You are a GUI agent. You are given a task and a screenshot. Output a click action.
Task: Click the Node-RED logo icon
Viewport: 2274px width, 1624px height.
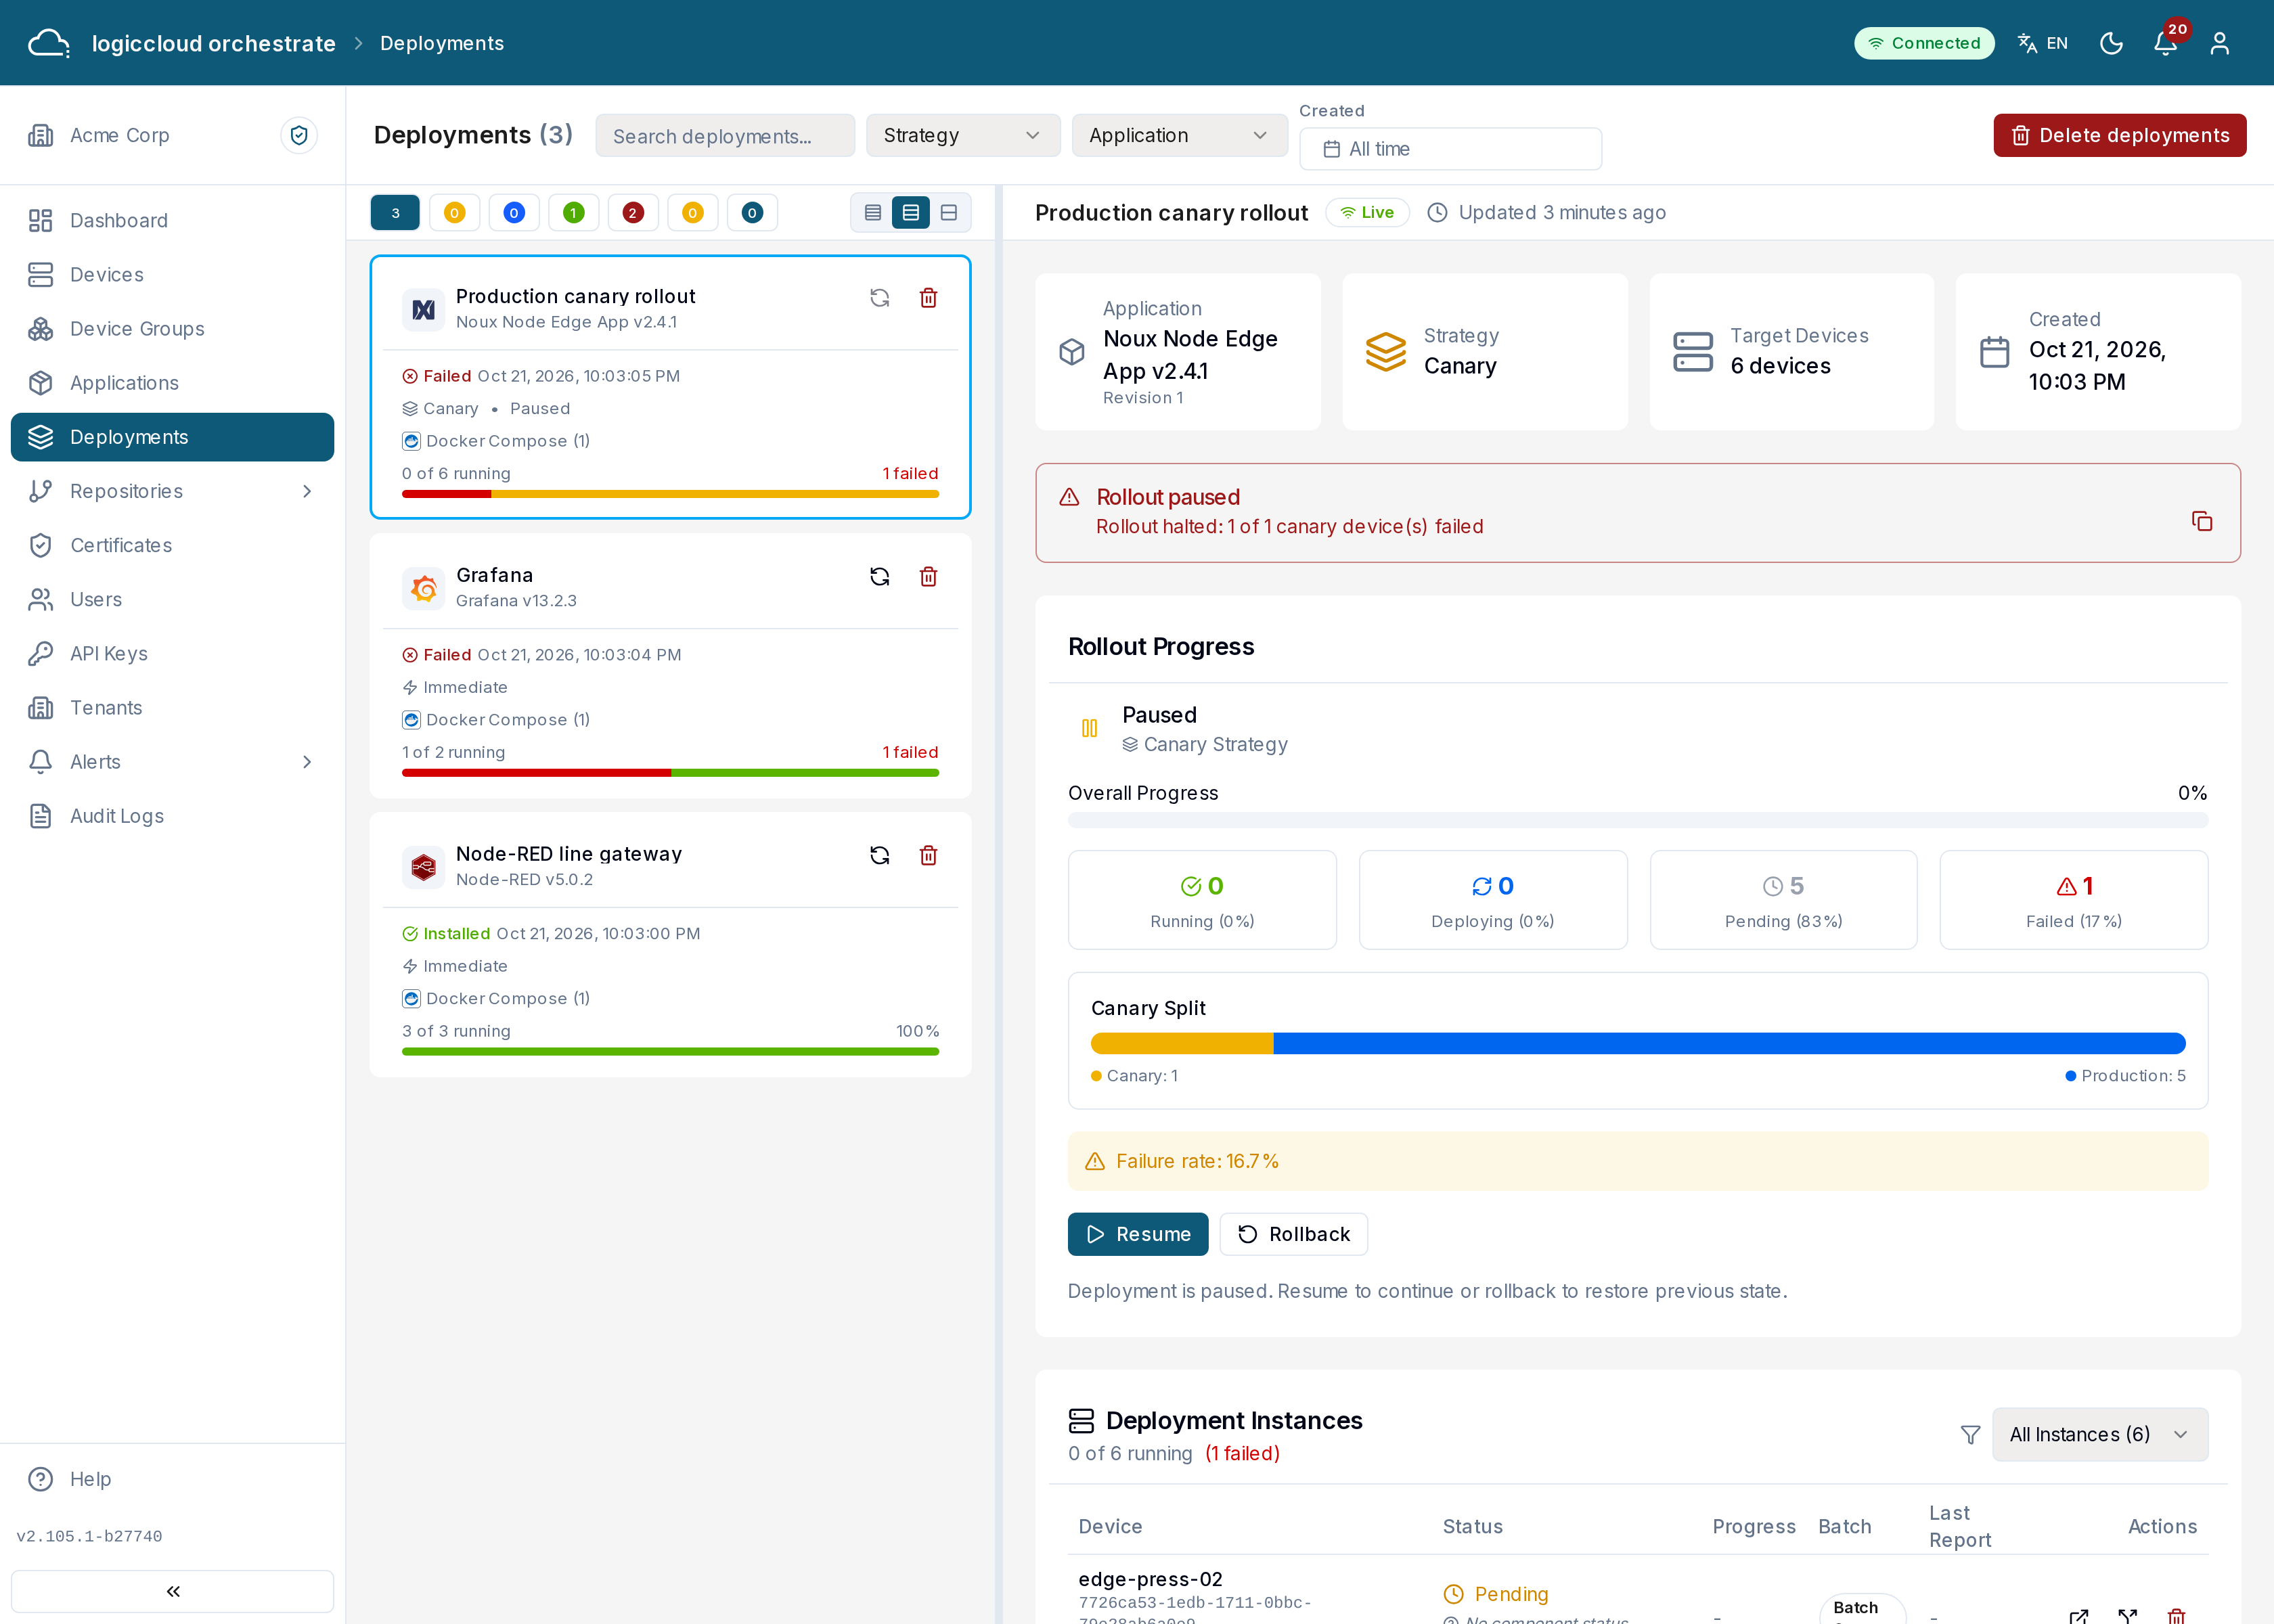423,867
